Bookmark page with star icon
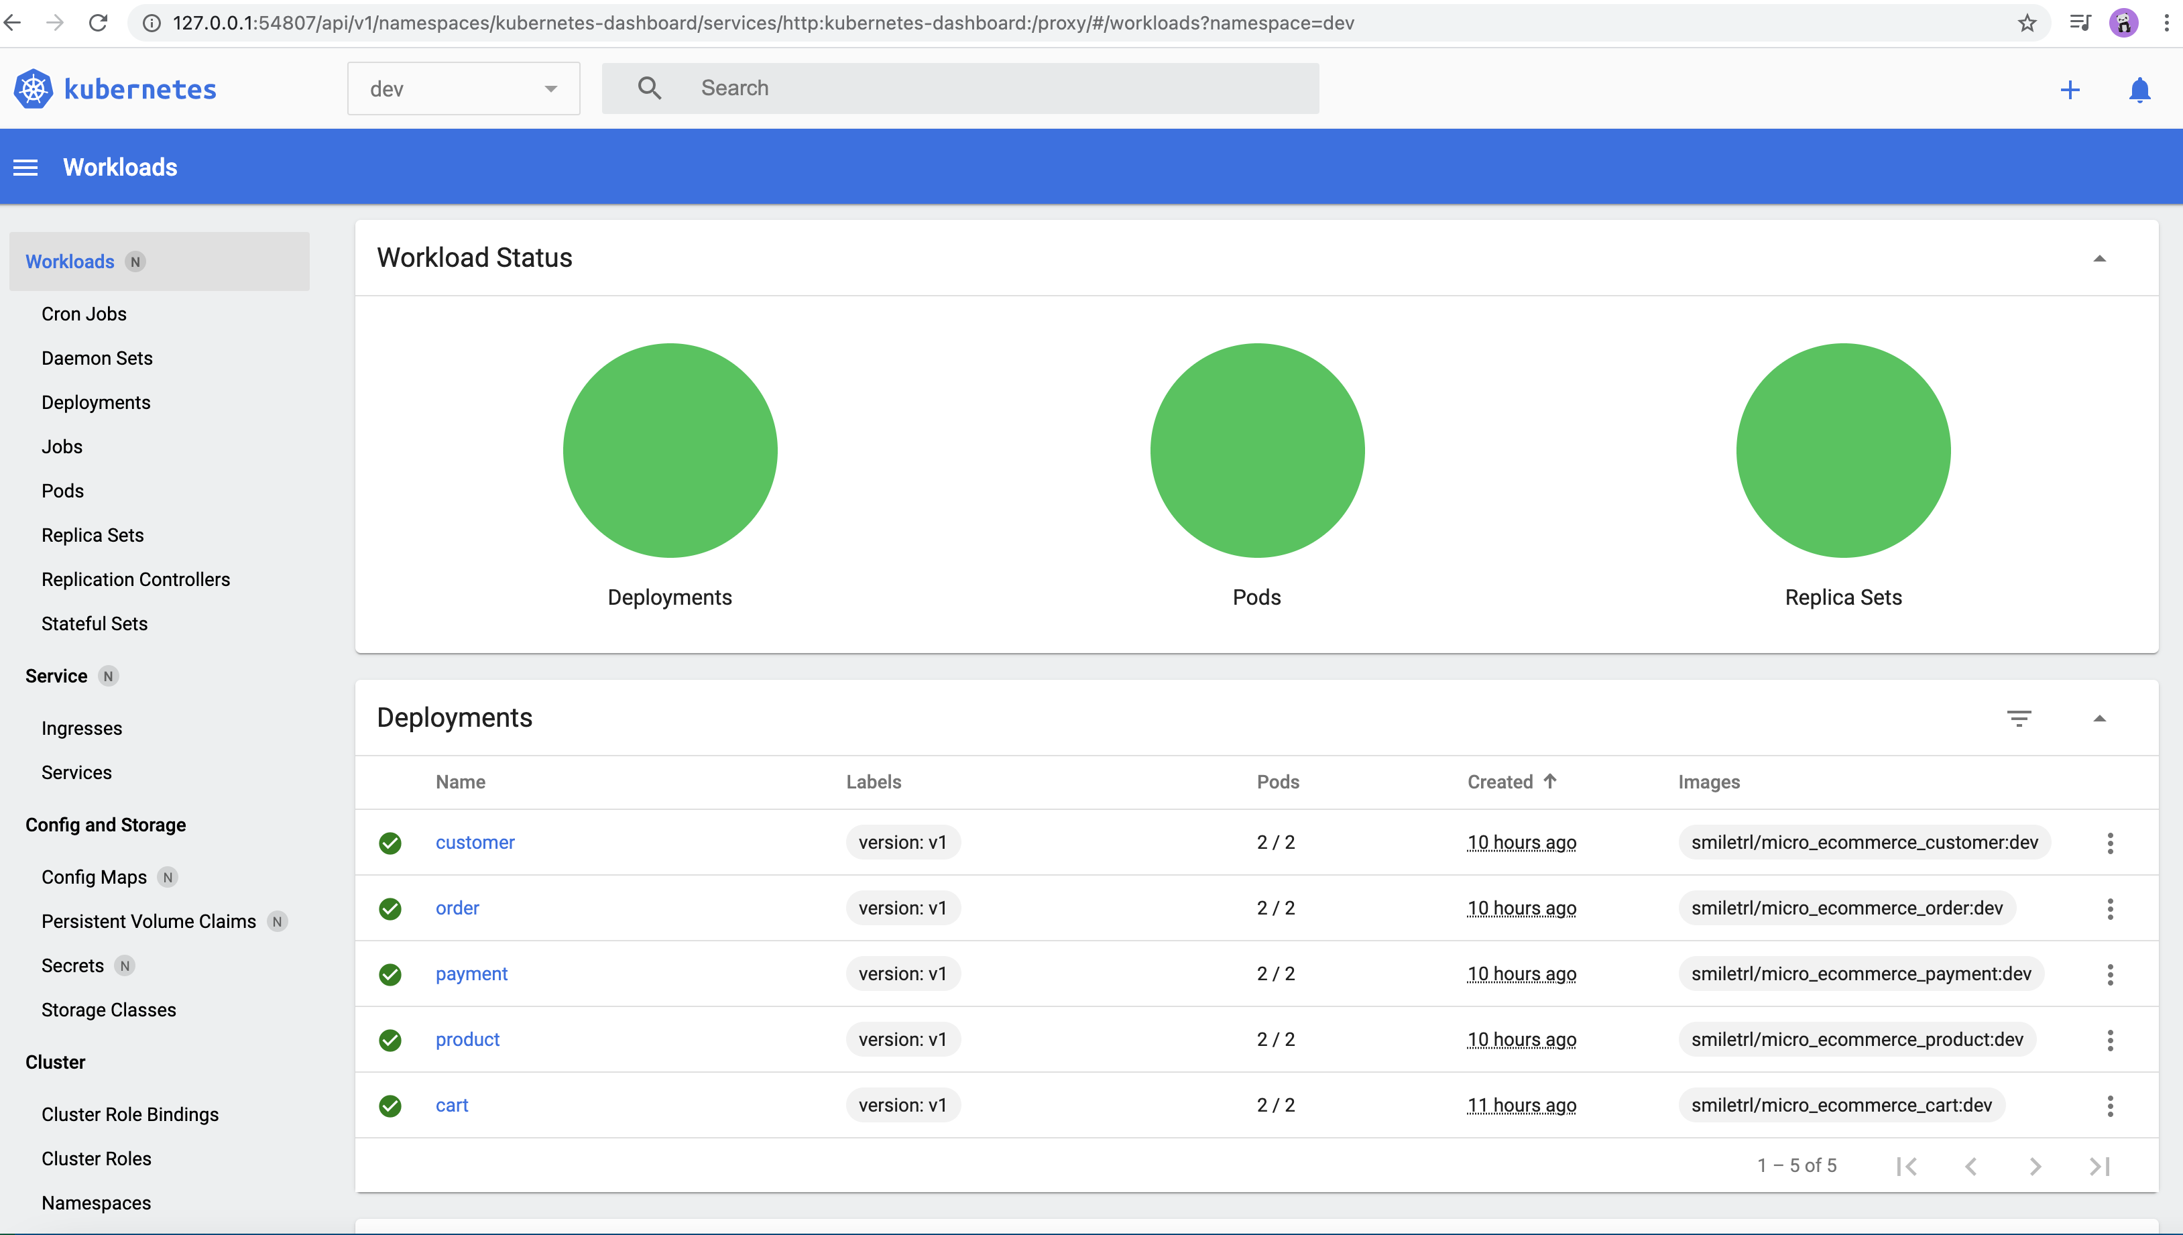 click(x=2027, y=23)
